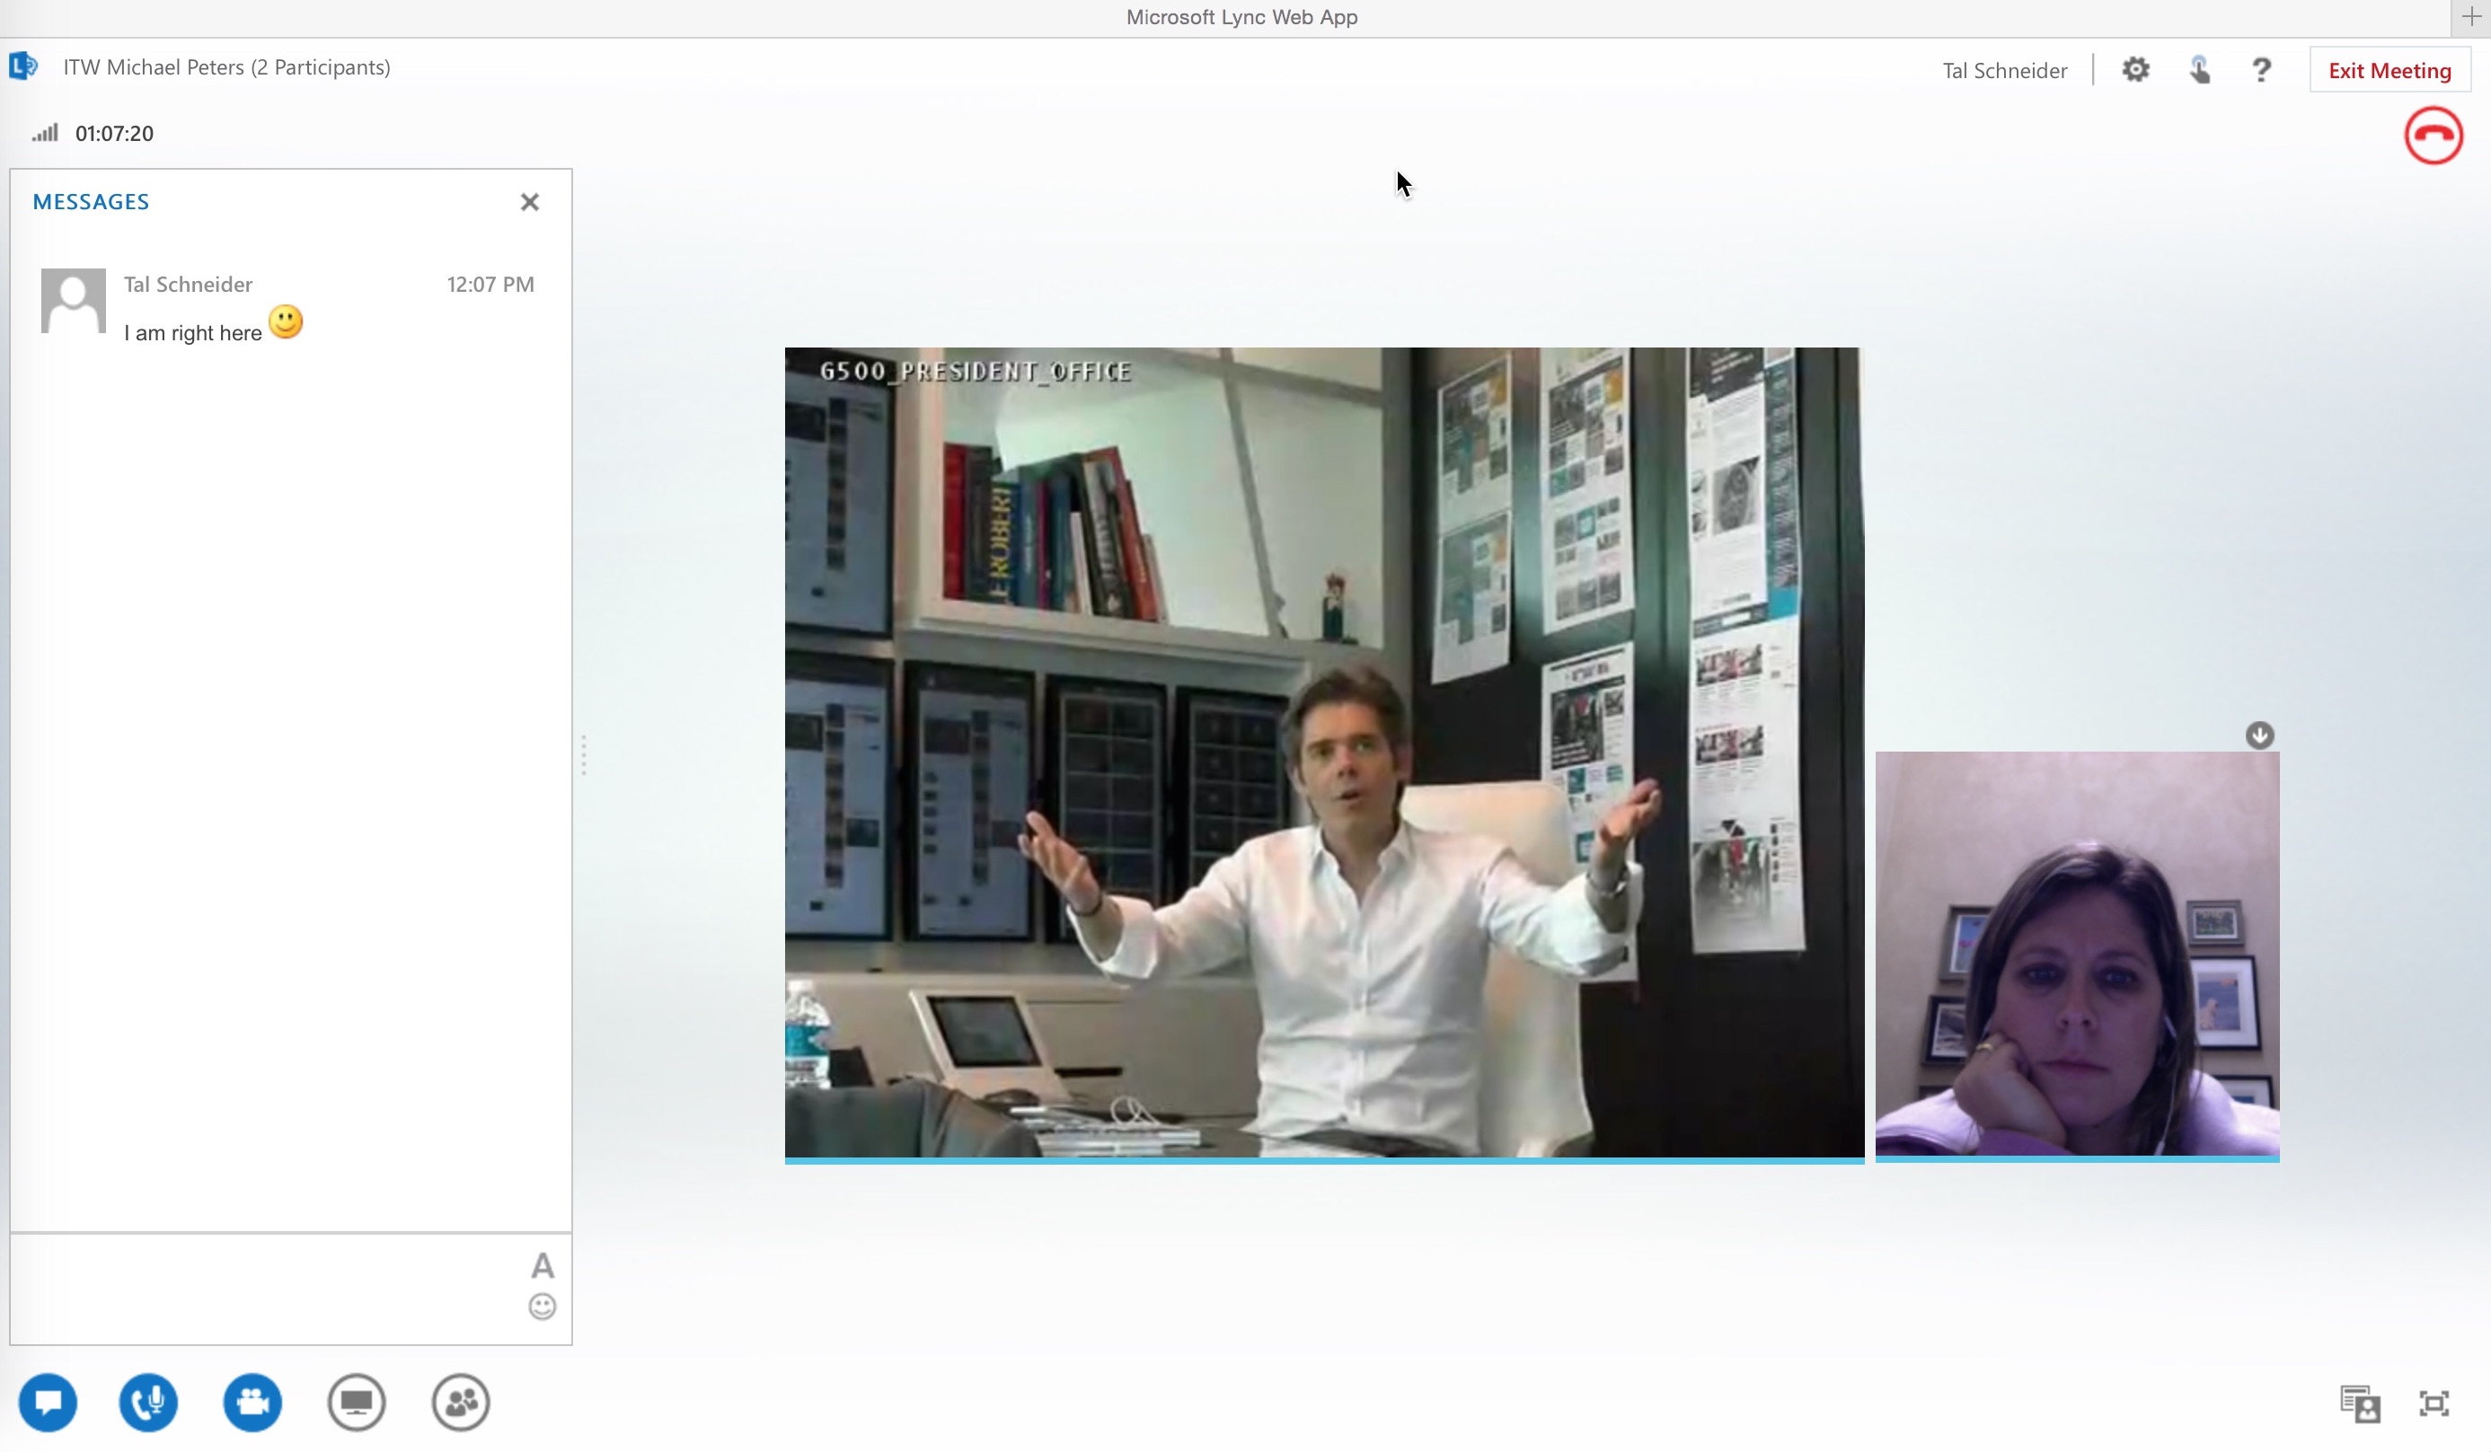The height and width of the screenshot is (1452, 2491).
Task: Open help question mark icon
Action: coord(2261,70)
